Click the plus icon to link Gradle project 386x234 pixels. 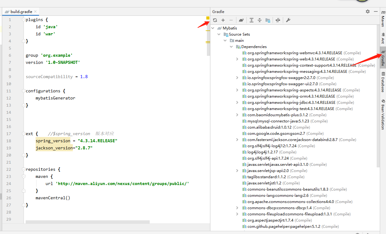[x=223, y=20]
